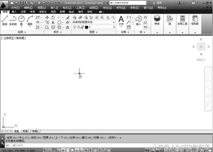Image resolution: width=213 pixels, height=152 pixels.
Task: Open the Help question mark icon
Action: click(x=194, y=3)
